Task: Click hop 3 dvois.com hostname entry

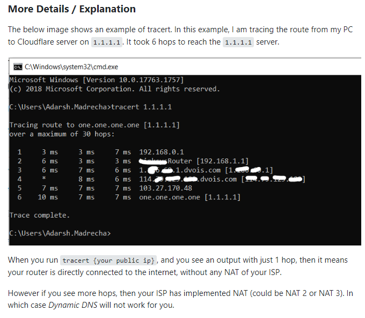Action: coord(206,170)
